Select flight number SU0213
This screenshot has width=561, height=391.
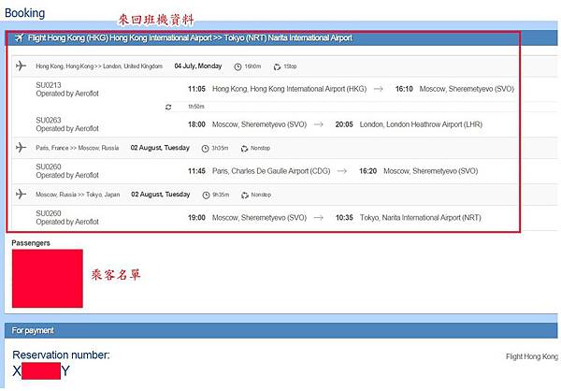coord(49,85)
